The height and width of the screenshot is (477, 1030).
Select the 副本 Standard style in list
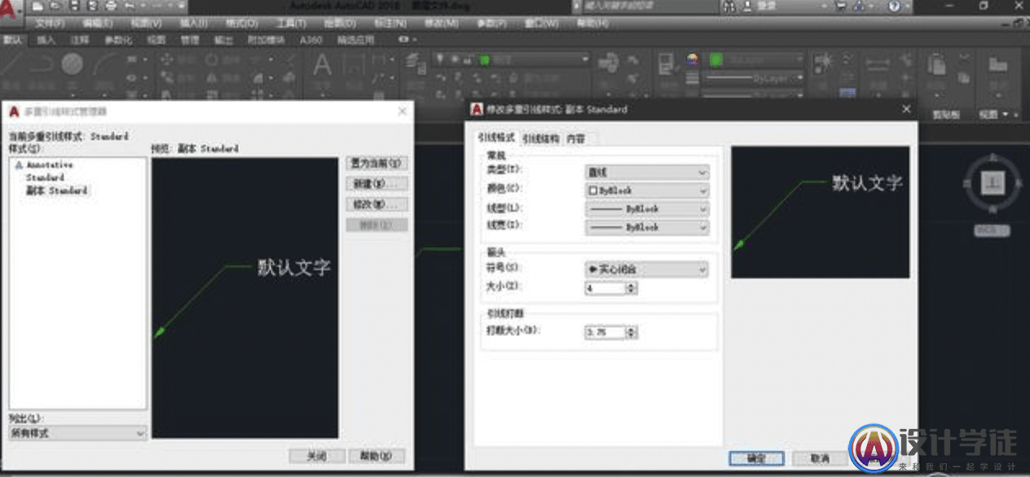click(x=56, y=190)
